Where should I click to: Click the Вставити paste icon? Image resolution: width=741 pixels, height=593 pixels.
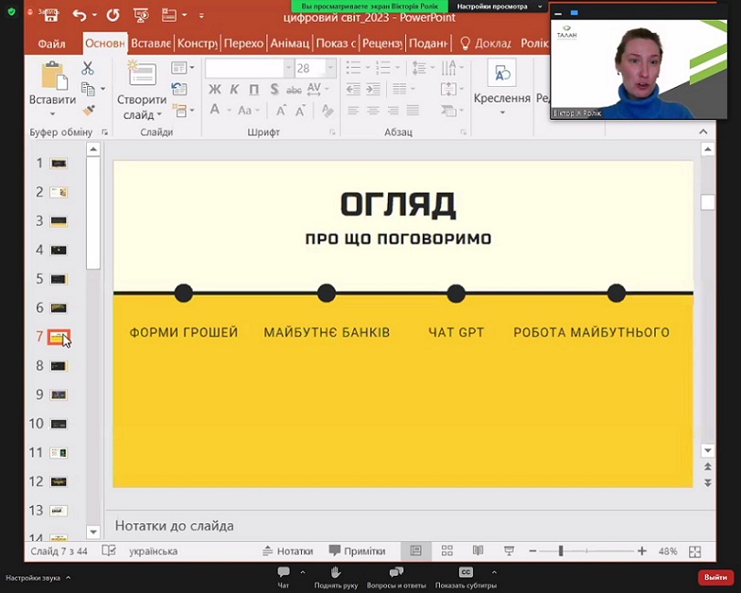click(53, 76)
